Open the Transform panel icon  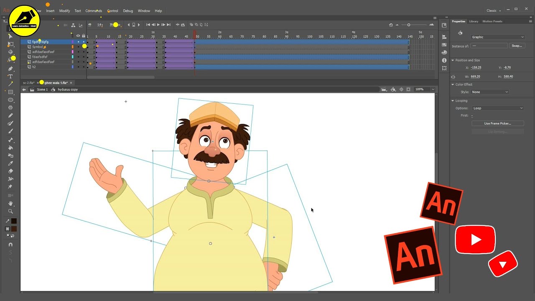444,68
